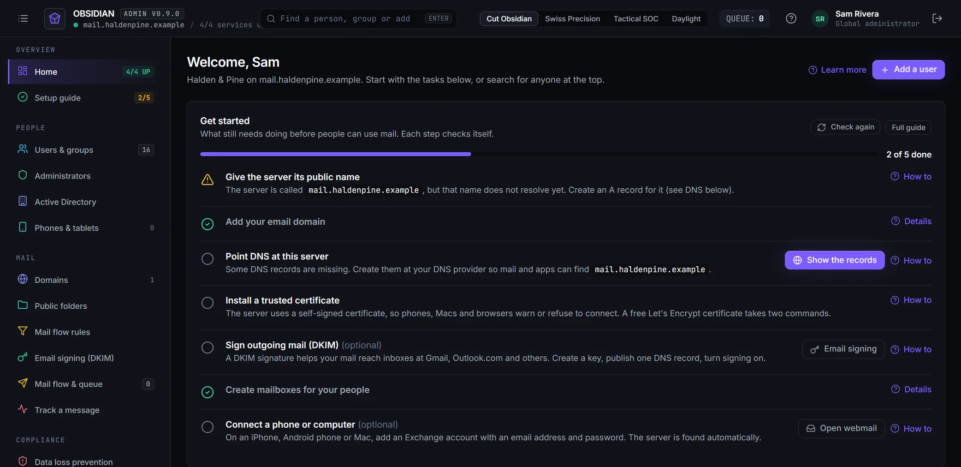Image resolution: width=961 pixels, height=467 pixels.
Task: Click the warning icon beside server public name
Action: [x=207, y=179]
